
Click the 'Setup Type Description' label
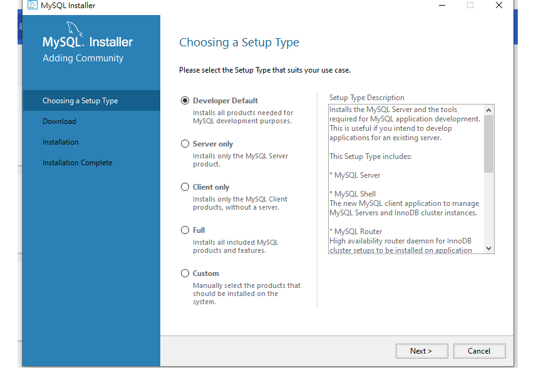pos(367,98)
